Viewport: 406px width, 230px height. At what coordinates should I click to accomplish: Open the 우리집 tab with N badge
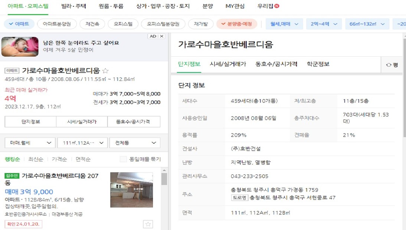268,6
